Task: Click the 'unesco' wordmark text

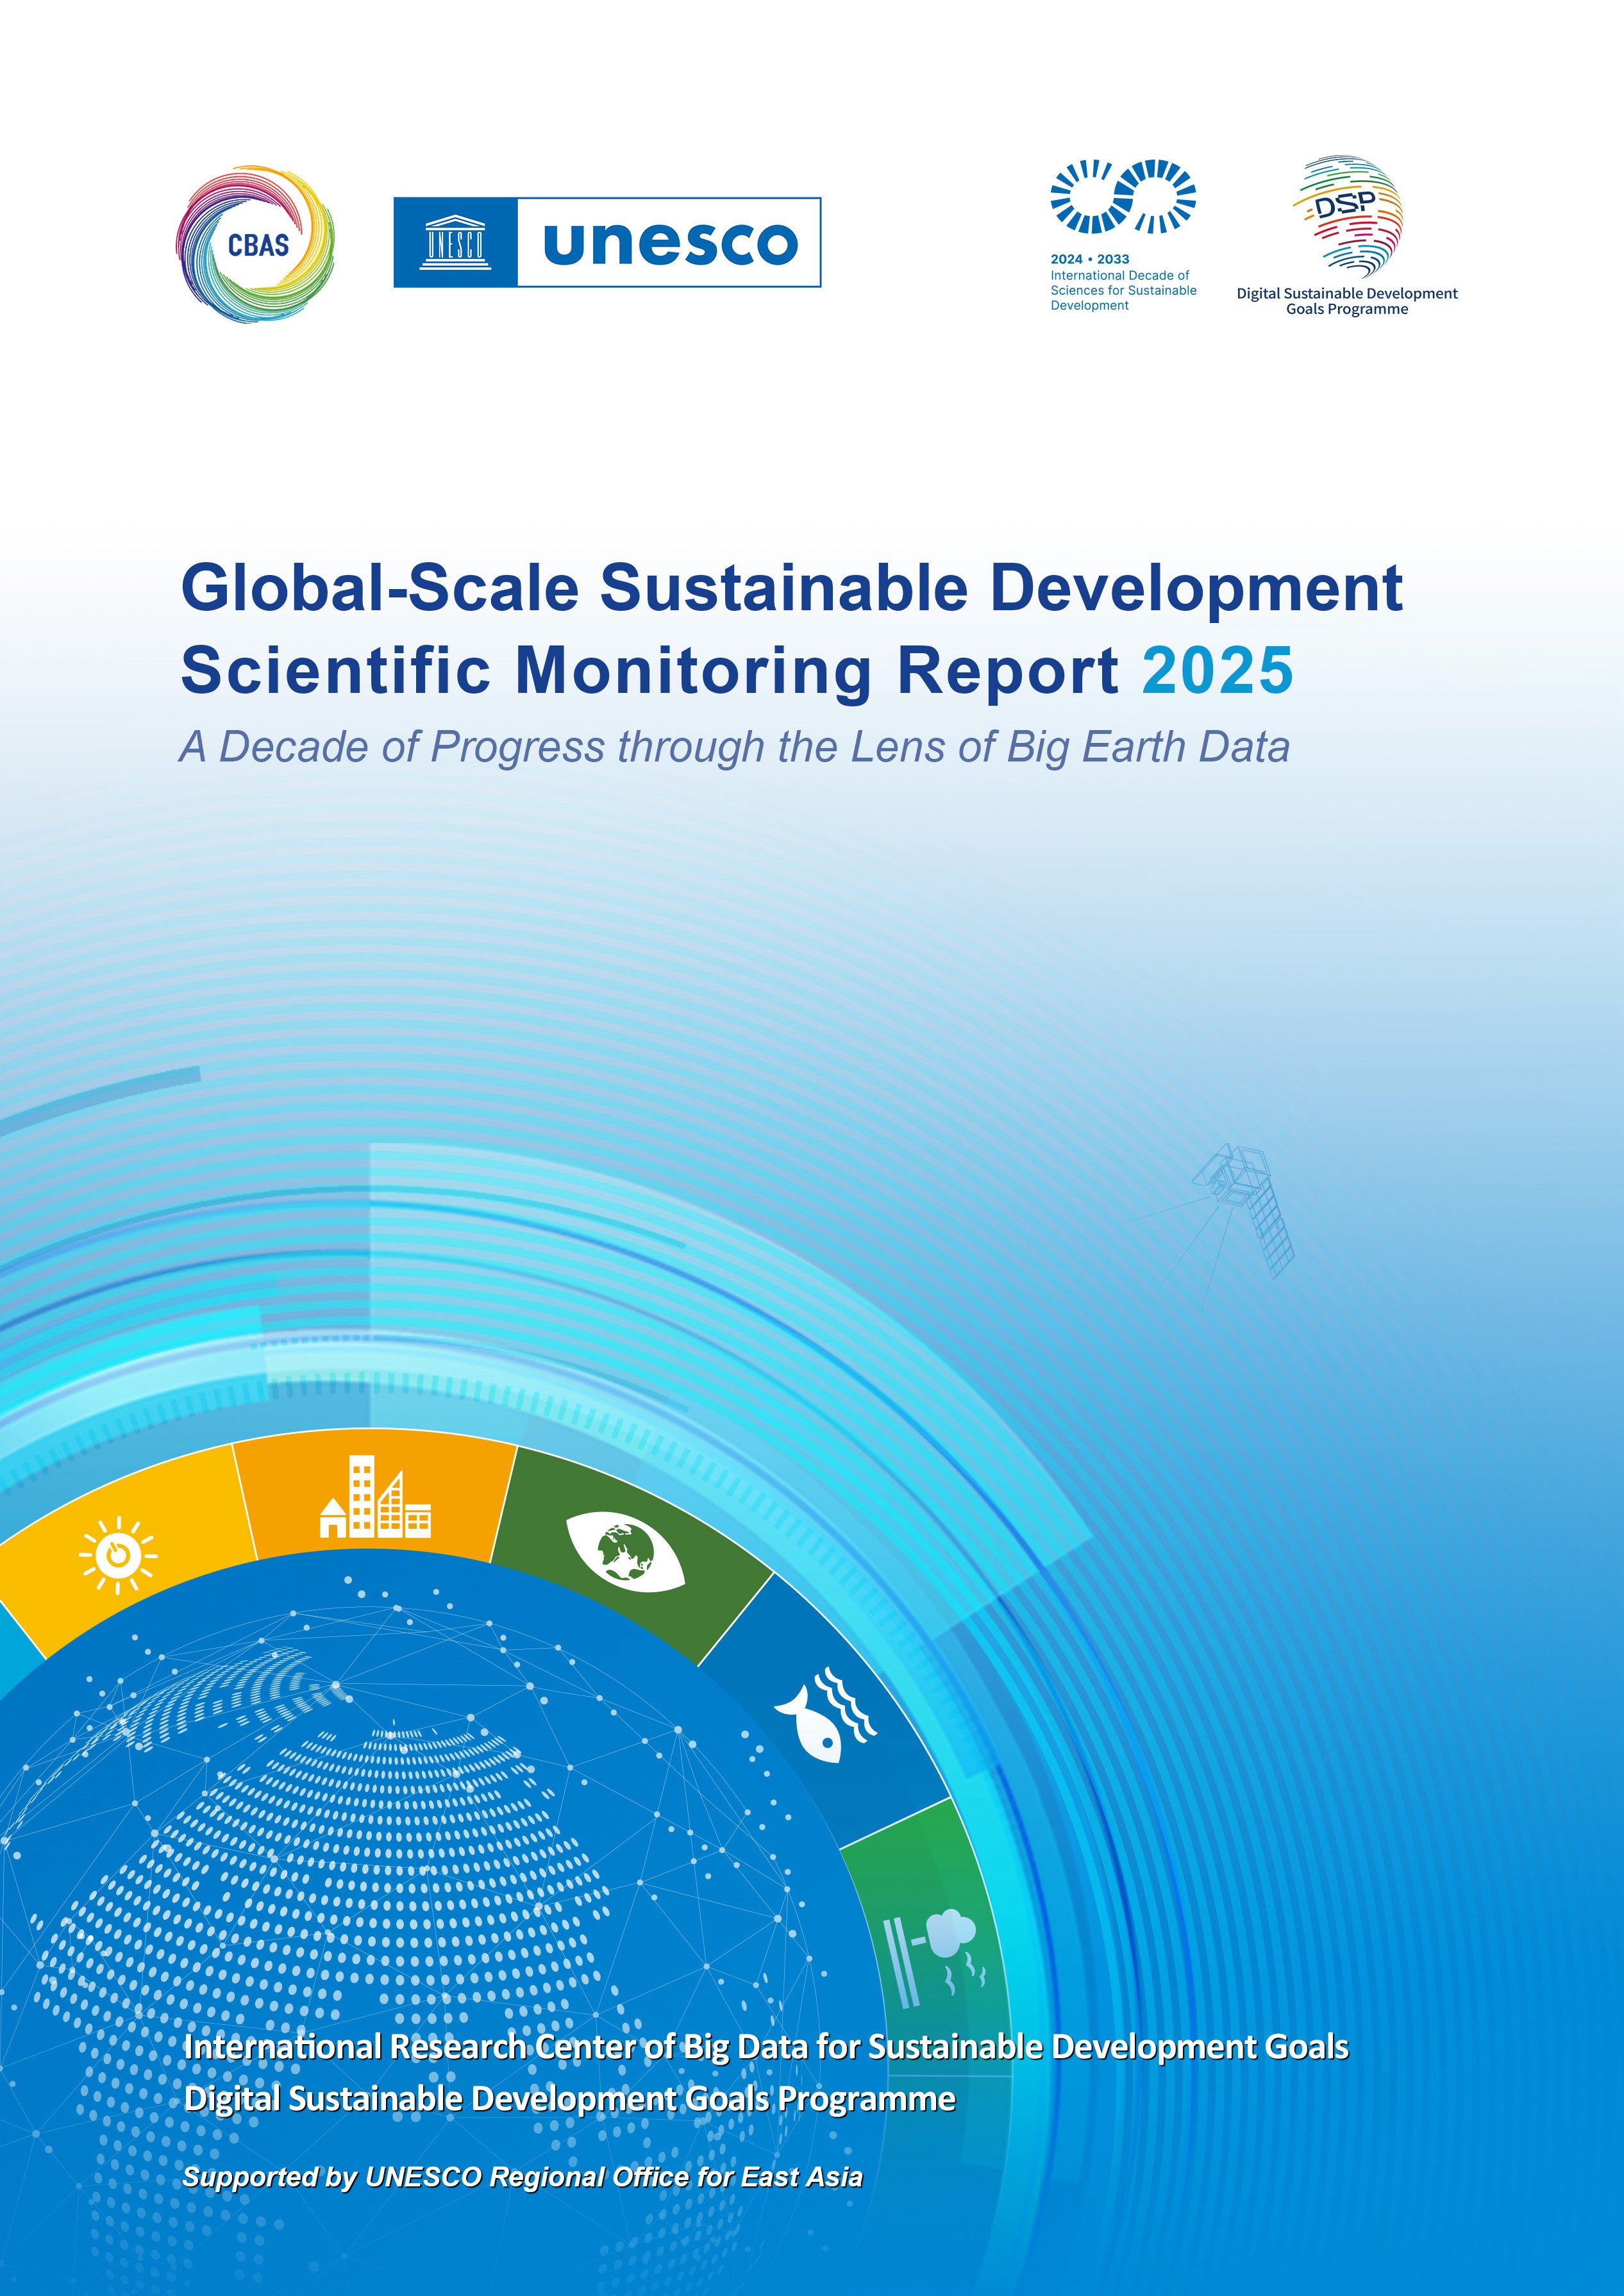Action: tap(669, 243)
